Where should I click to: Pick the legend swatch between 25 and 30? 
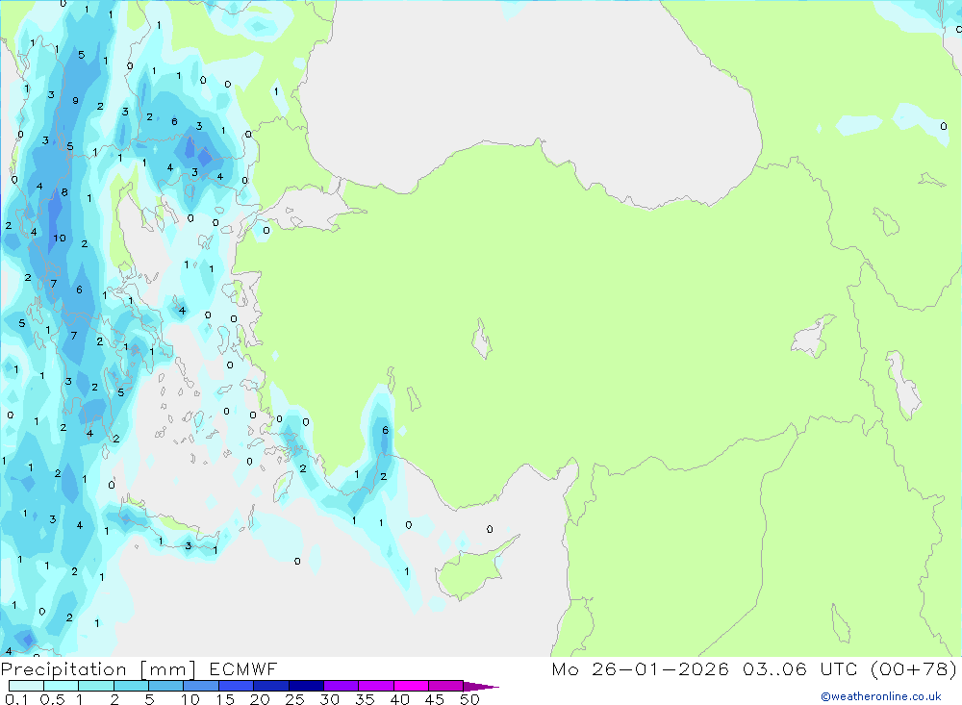pyautogui.click(x=306, y=686)
